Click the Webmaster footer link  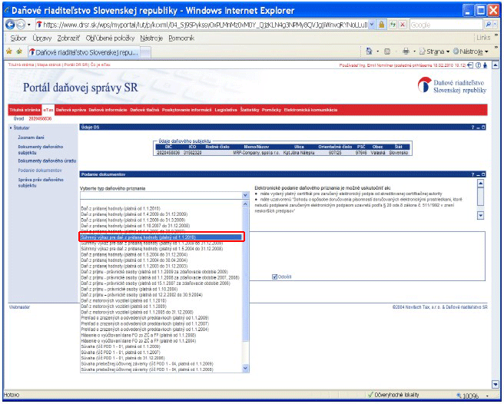19,307
